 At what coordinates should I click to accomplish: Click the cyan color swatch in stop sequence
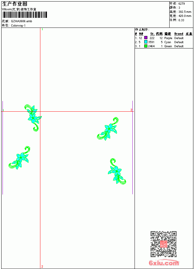[x=146, y=42]
